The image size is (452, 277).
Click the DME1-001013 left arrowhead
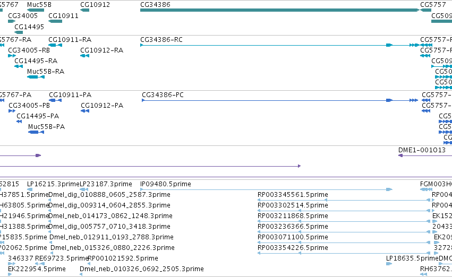[400, 155]
